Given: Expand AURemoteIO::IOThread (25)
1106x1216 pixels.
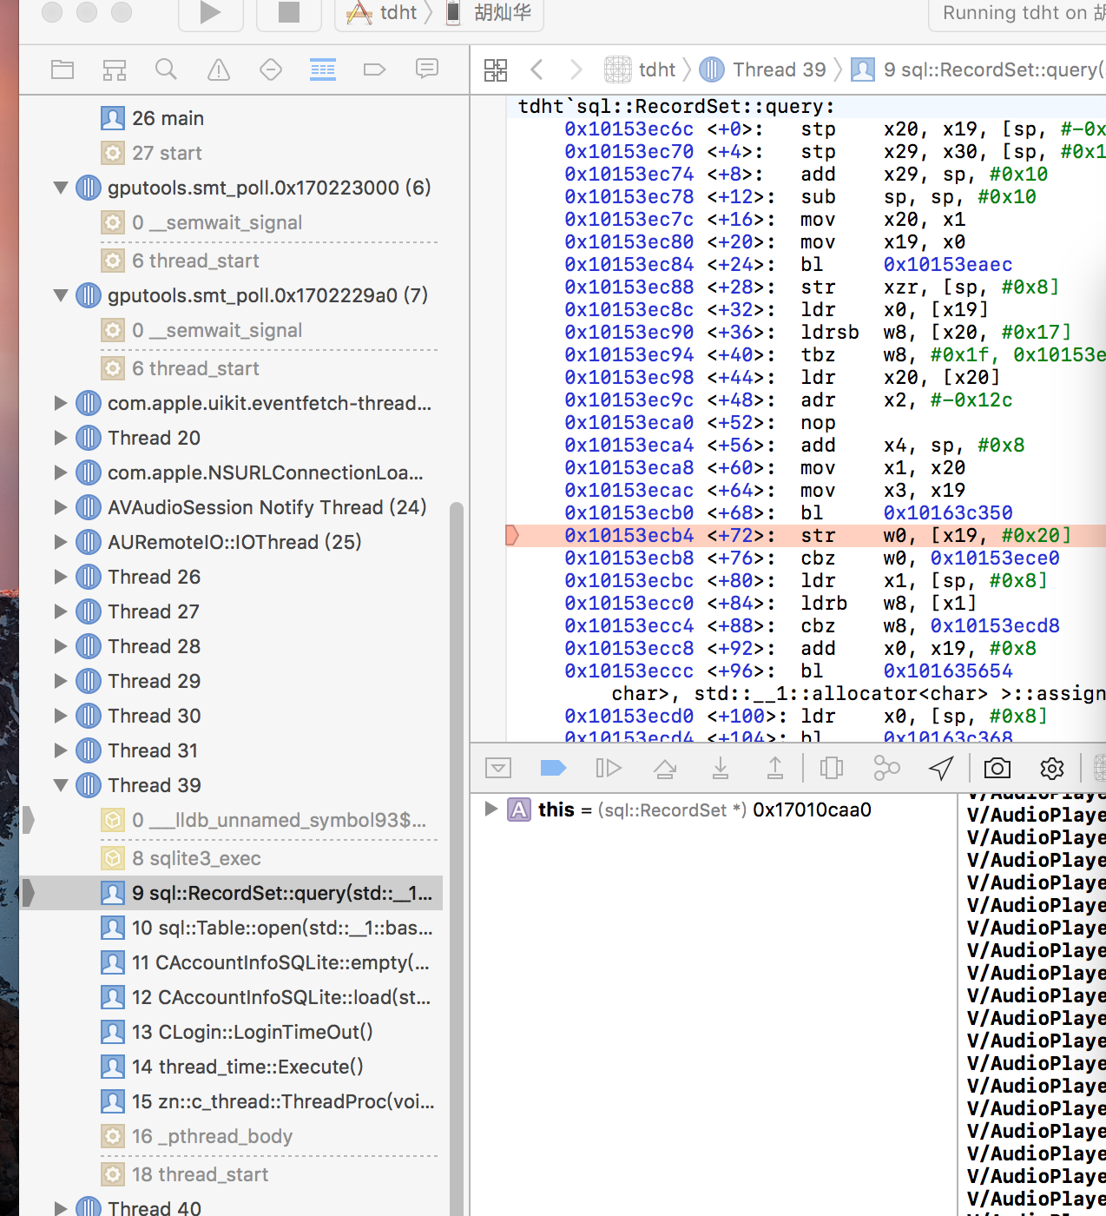Looking at the screenshot, I should (x=61, y=542).
